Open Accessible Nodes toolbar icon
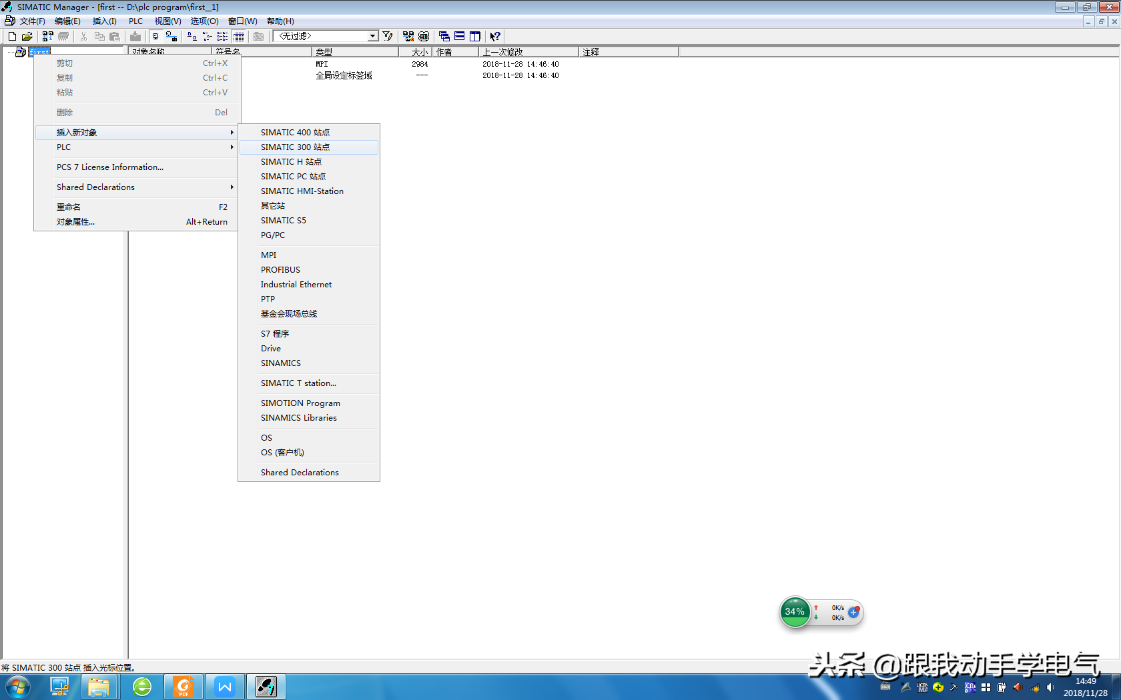This screenshot has width=1121, height=700. pos(47,37)
